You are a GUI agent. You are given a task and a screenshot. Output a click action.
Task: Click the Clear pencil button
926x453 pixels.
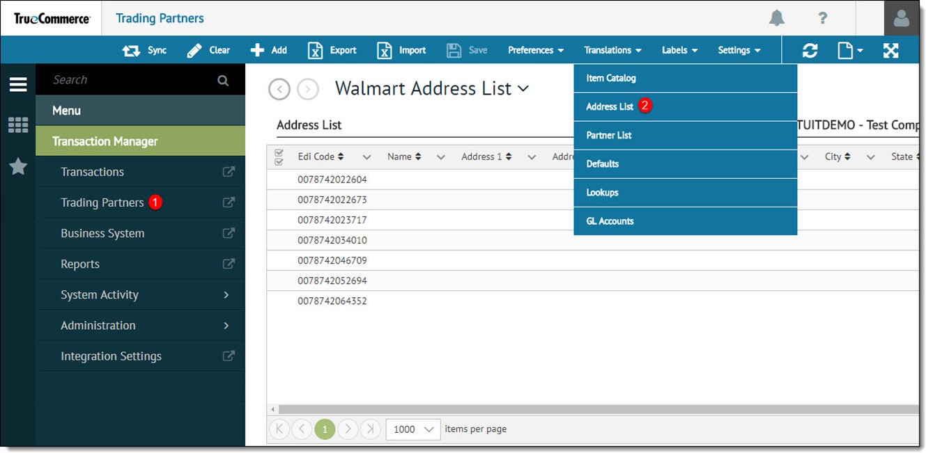click(x=208, y=50)
